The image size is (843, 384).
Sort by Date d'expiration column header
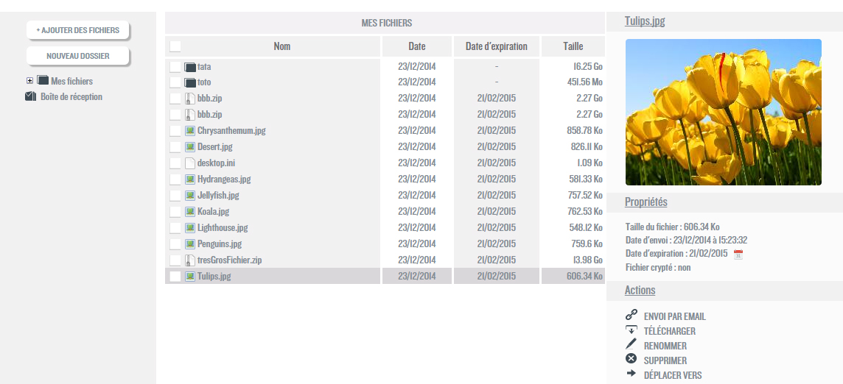point(496,46)
